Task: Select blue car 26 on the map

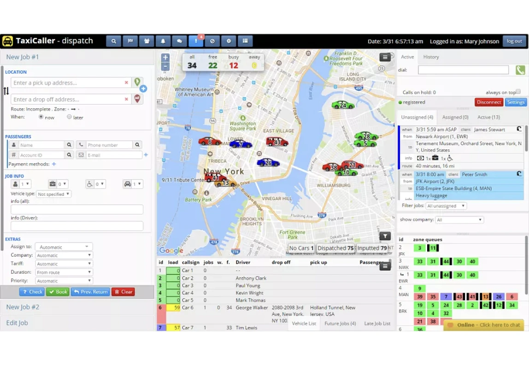Action: (x=268, y=163)
